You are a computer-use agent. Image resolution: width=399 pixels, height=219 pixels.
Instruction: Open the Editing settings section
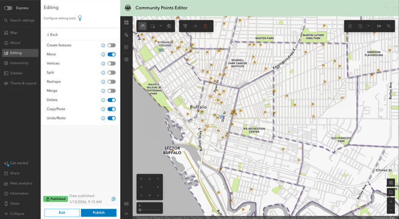click(x=20, y=53)
